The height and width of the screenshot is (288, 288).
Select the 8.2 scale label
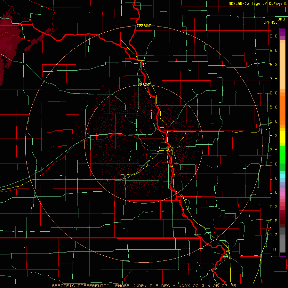[x=274, y=64]
